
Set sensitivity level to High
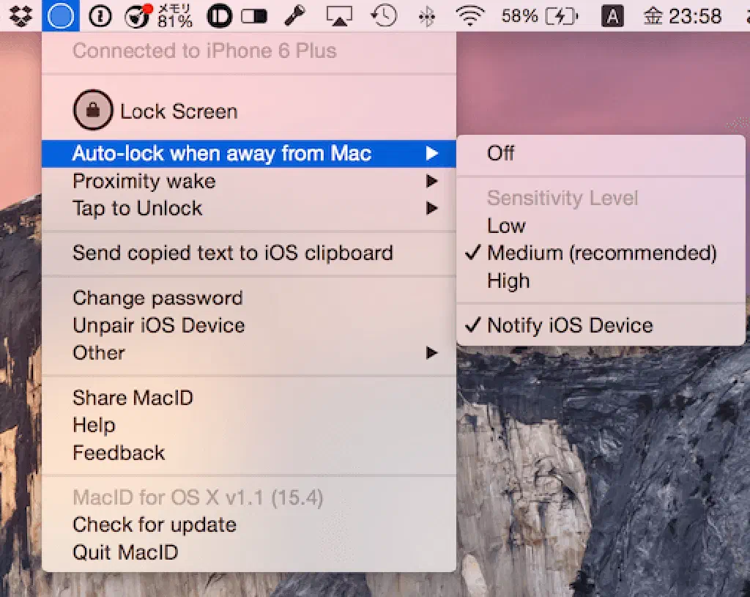[x=508, y=281]
